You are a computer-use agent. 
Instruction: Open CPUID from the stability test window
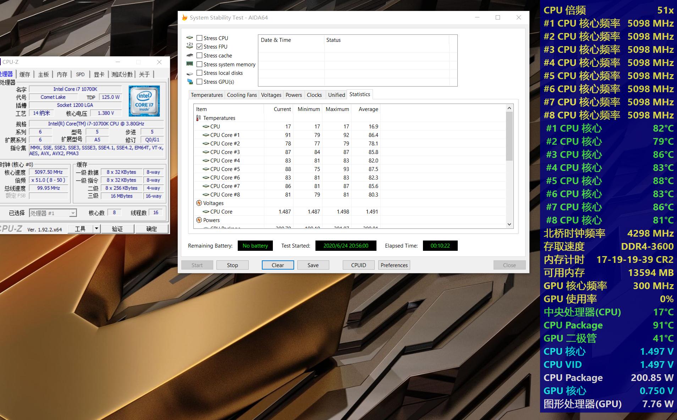click(358, 265)
